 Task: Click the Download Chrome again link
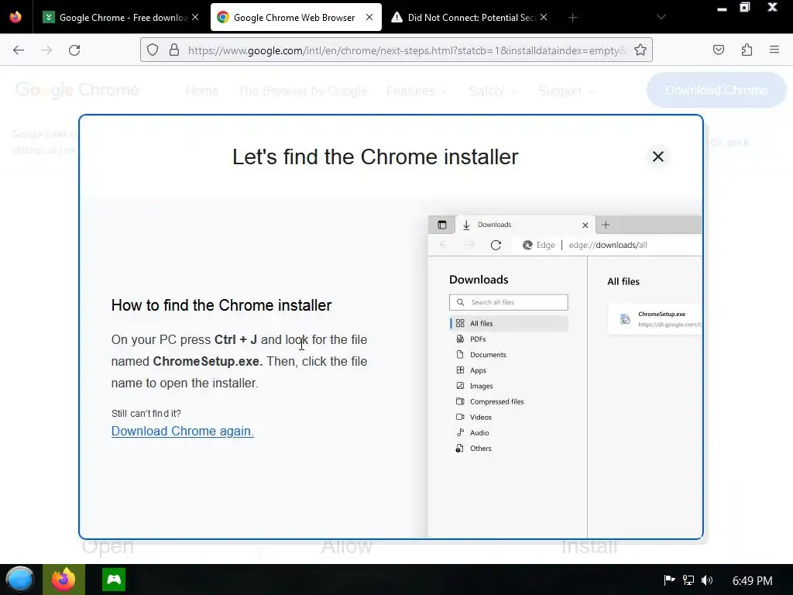click(x=183, y=431)
